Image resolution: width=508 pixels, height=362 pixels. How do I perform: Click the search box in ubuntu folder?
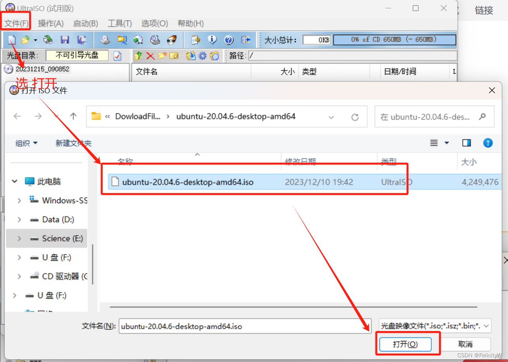pyautogui.click(x=434, y=117)
